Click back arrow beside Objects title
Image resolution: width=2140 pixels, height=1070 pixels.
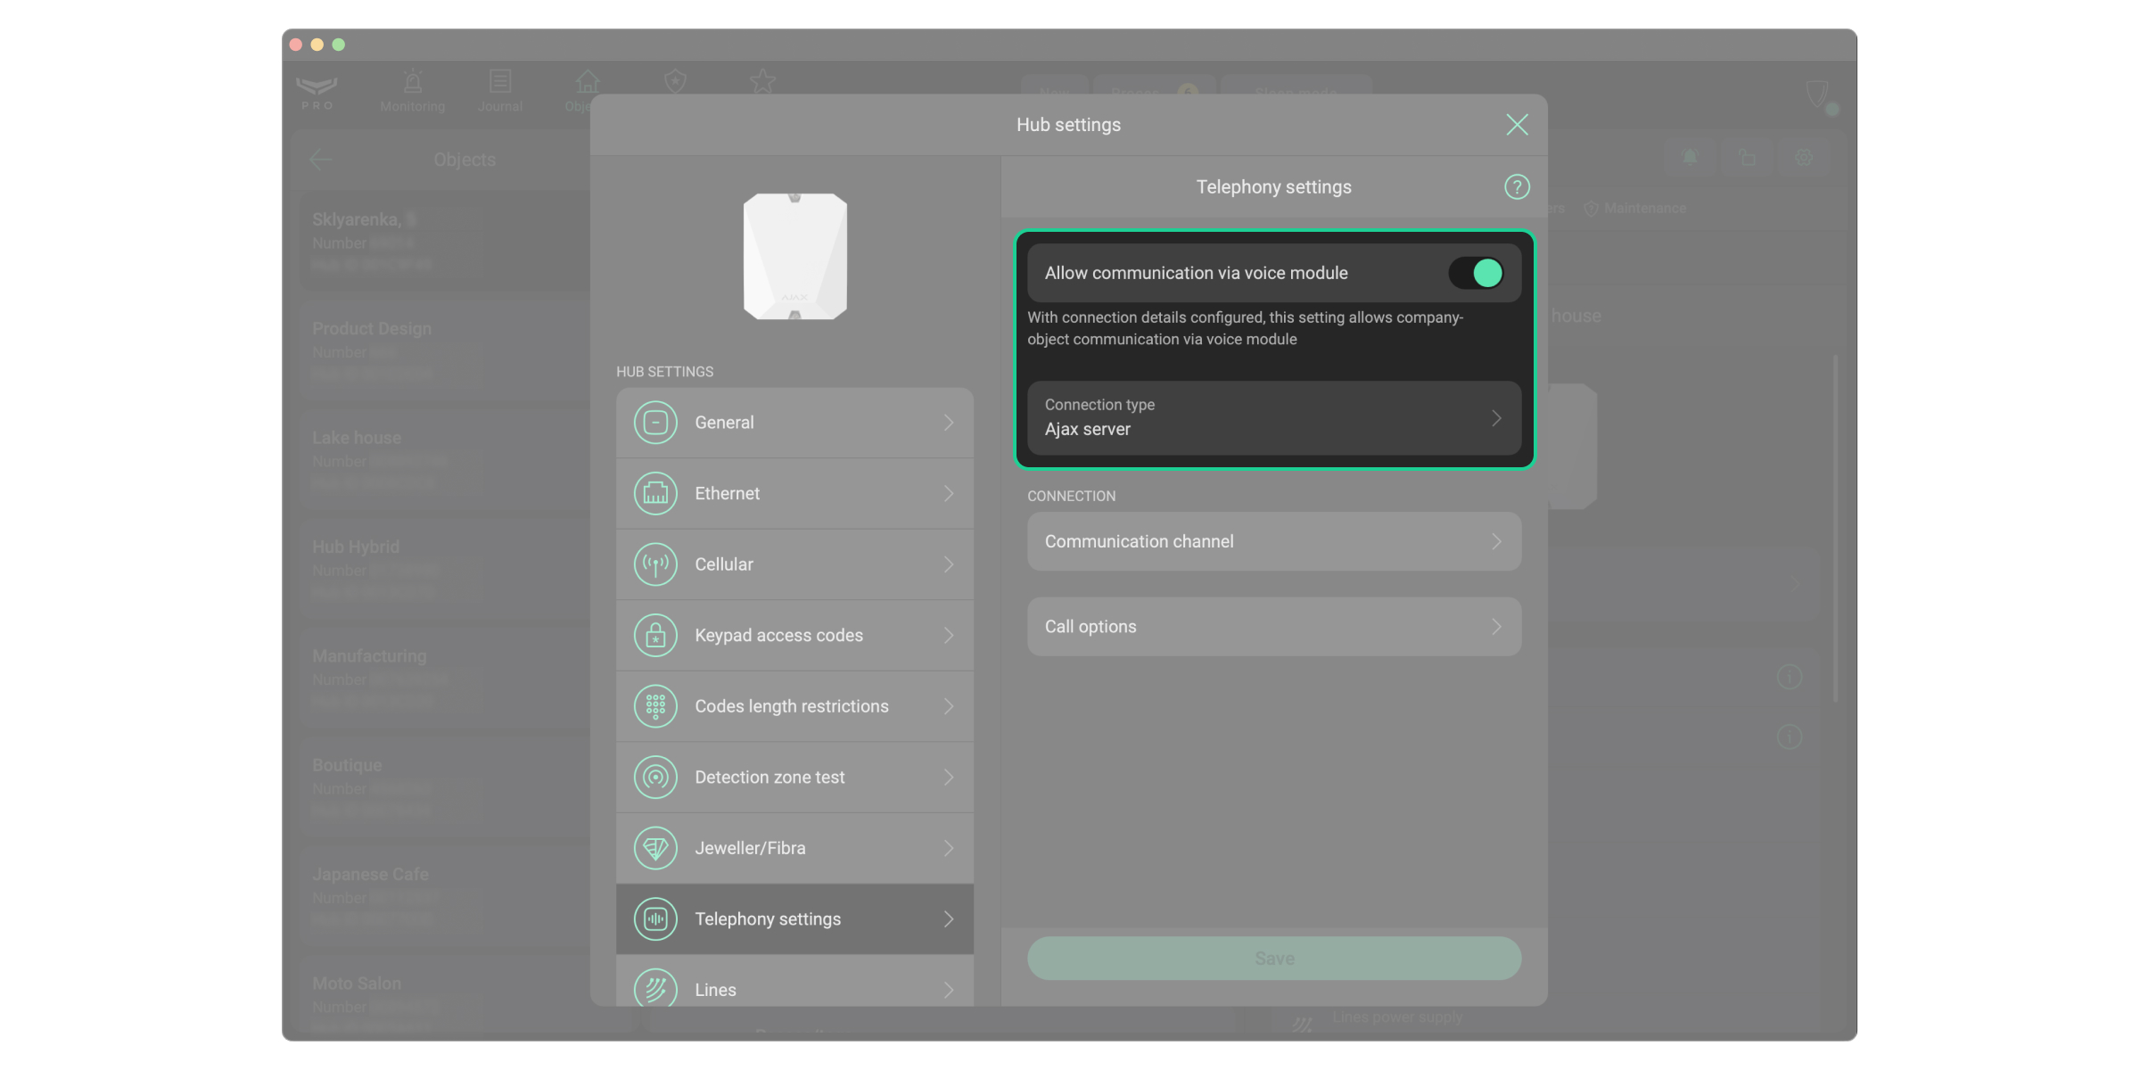click(321, 160)
